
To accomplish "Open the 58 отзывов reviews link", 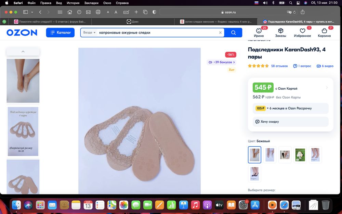I will pos(279,66).
